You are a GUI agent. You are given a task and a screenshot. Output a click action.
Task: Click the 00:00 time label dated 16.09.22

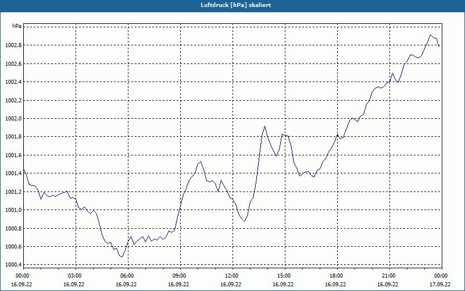coord(23,276)
